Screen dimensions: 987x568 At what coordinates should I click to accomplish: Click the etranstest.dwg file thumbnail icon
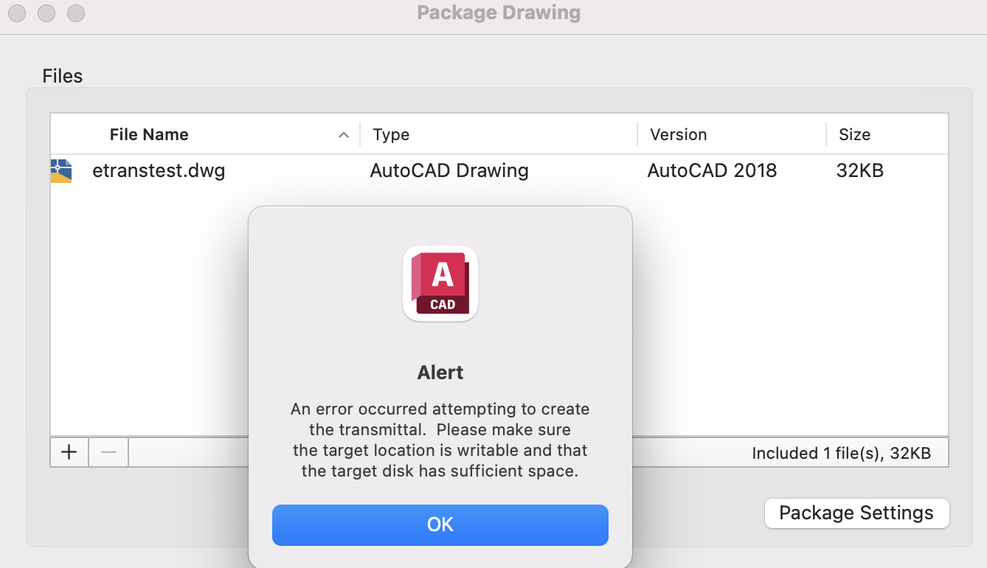pos(61,170)
